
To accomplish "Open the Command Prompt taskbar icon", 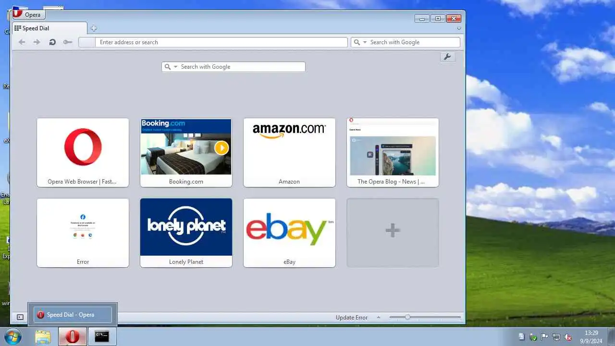I will 102,337.
